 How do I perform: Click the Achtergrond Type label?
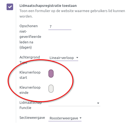[x=30, y=60]
